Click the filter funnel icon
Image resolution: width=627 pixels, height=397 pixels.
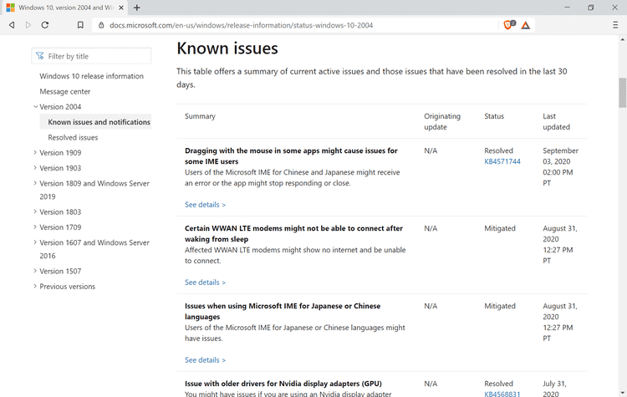(x=40, y=56)
